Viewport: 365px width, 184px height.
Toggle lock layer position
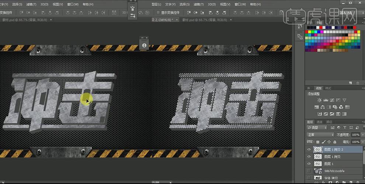(x=329, y=142)
